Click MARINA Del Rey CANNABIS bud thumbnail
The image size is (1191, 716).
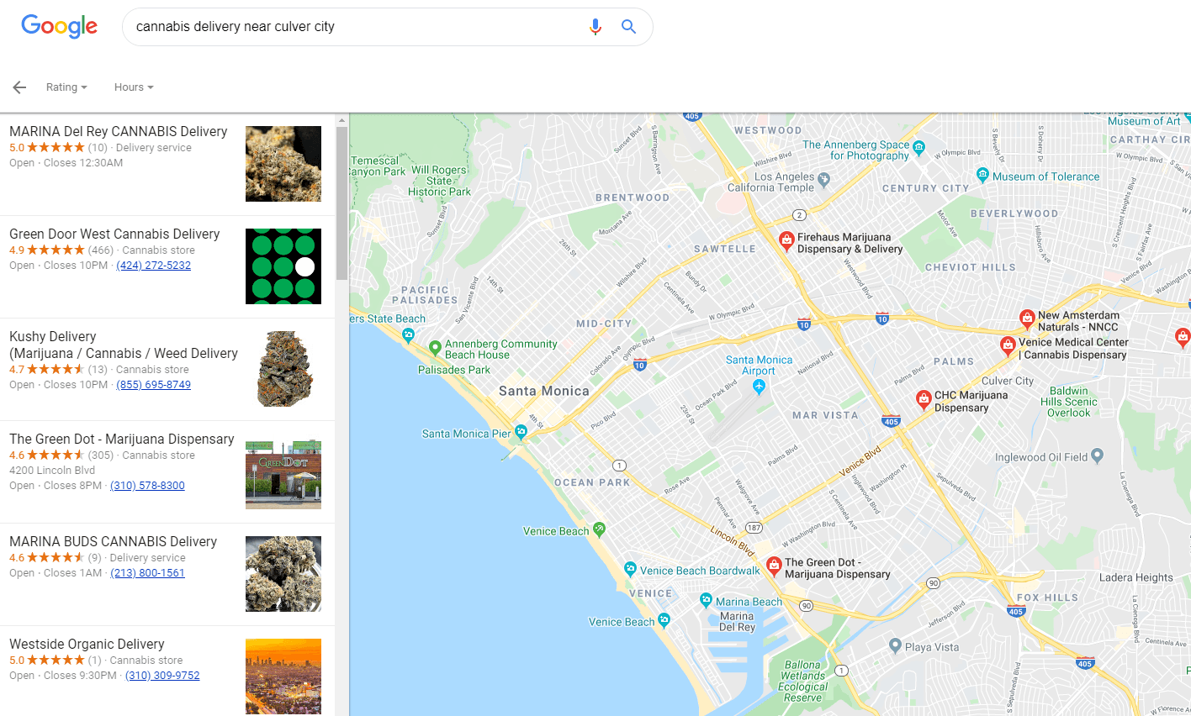pyautogui.click(x=283, y=164)
